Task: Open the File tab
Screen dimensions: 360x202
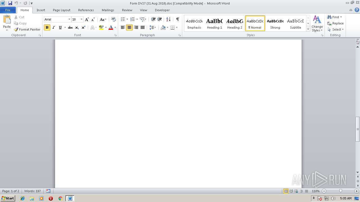Action: pos(8,10)
